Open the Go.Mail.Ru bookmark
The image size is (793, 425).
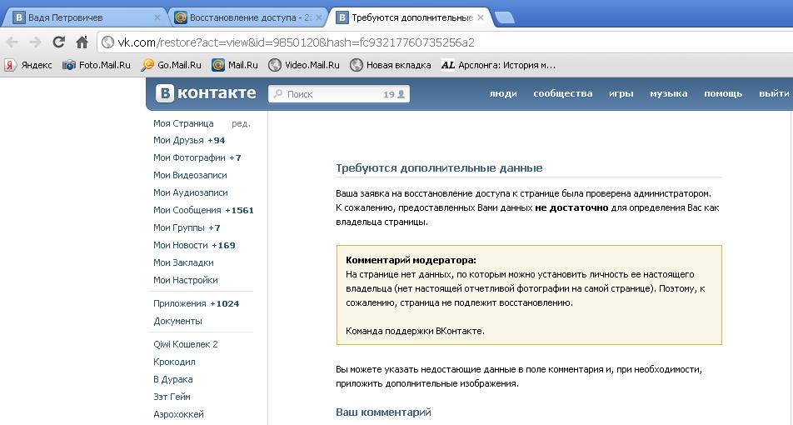172,65
